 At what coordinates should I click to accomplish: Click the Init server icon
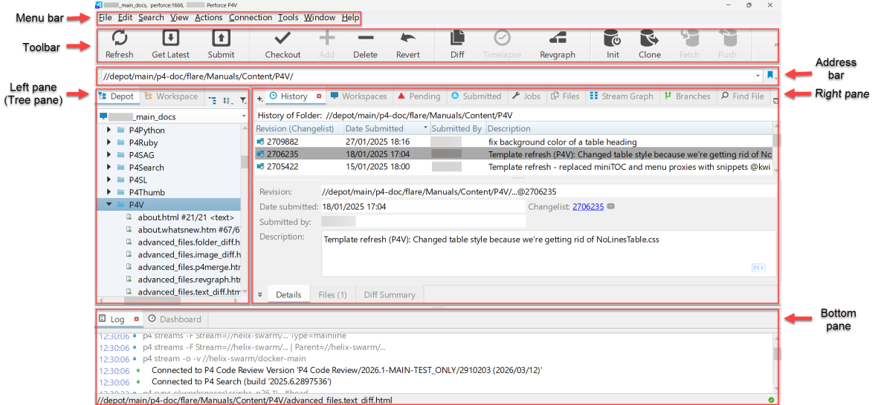coord(613,38)
